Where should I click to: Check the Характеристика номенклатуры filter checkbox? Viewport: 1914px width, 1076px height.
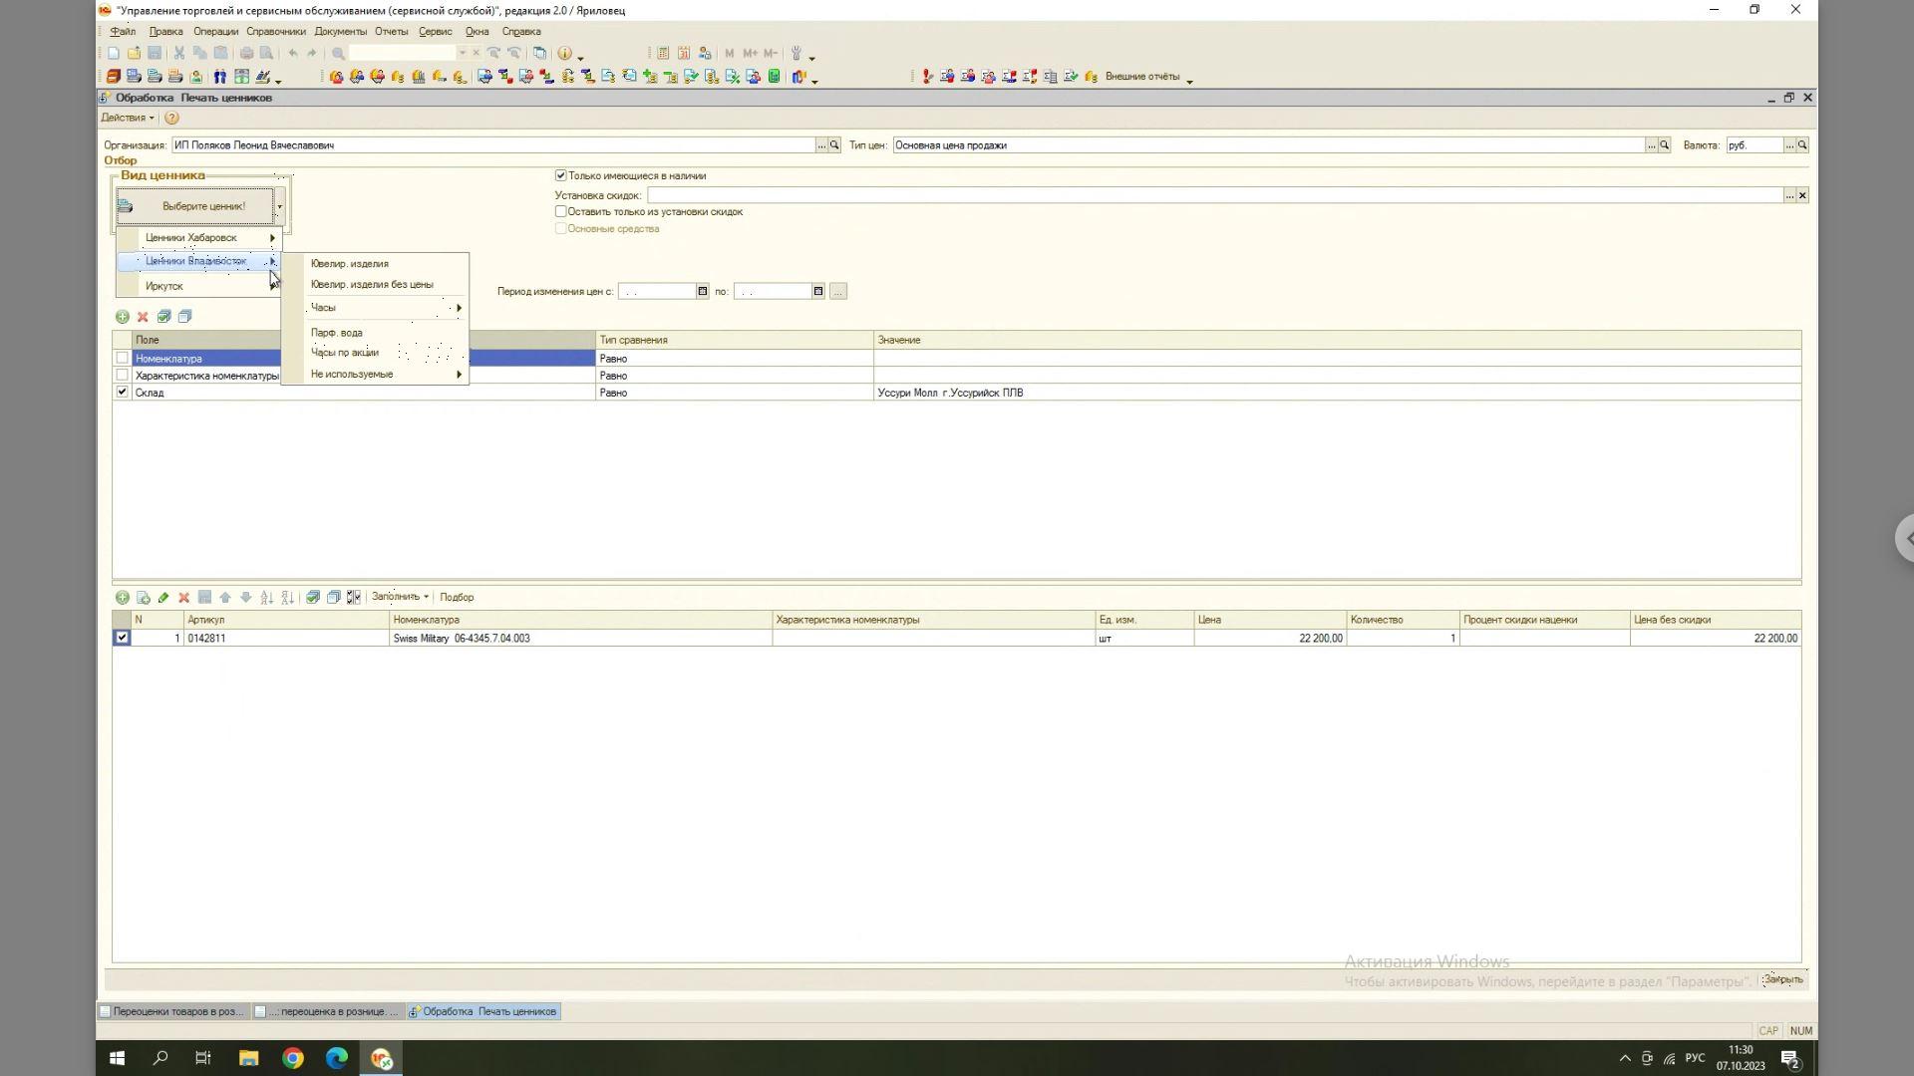[123, 376]
